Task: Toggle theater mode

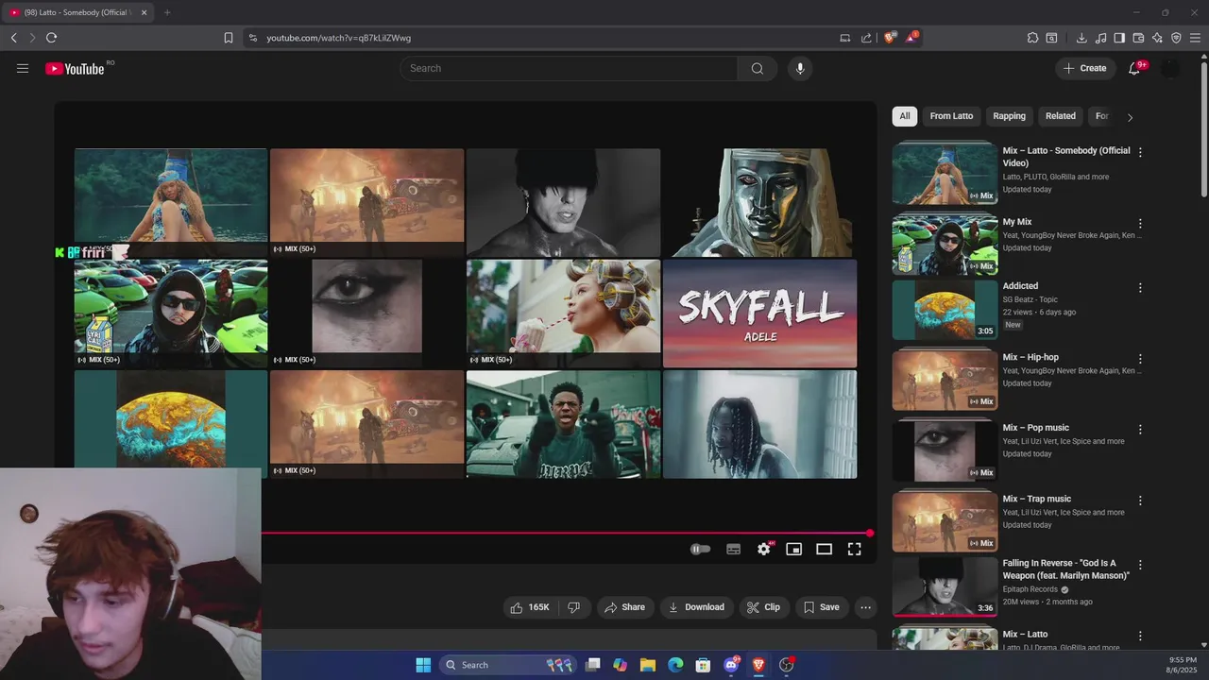Action: click(825, 549)
